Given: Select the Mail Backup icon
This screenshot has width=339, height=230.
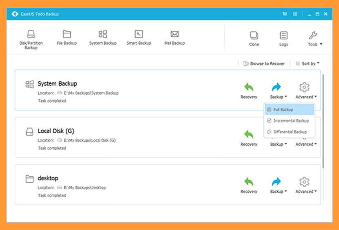Looking at the screenshot, I should point(174,38).
